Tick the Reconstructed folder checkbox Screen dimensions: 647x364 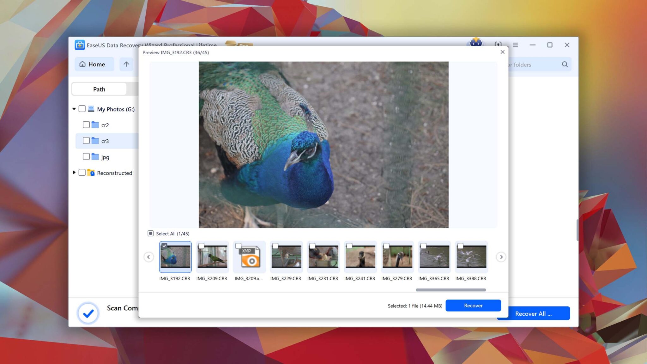[82, 173]
